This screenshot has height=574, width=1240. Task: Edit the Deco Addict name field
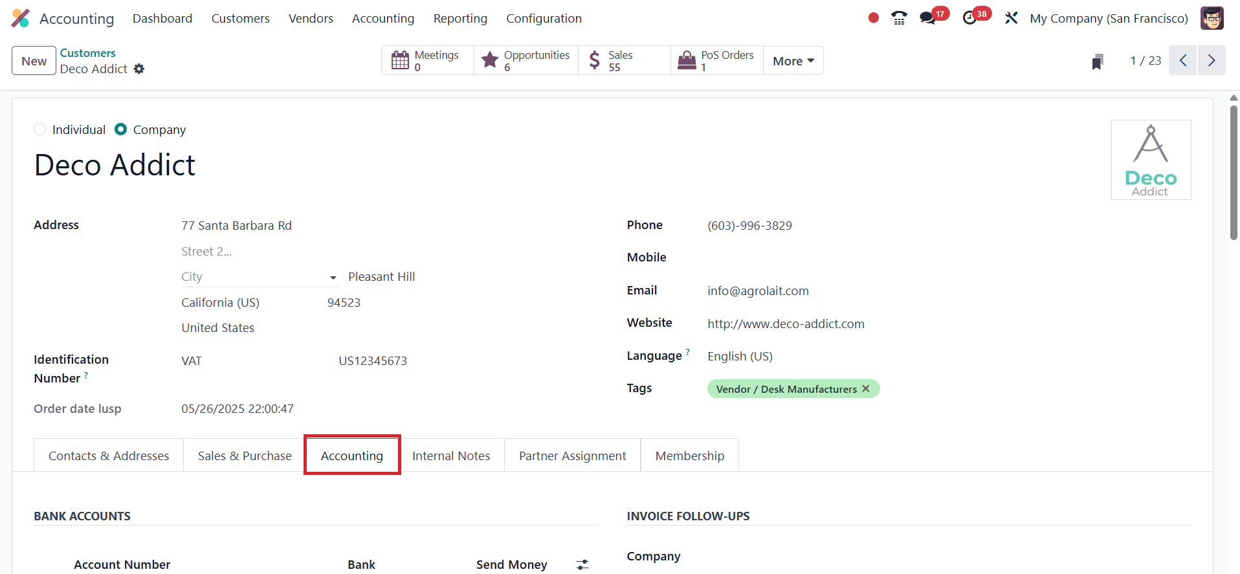(115, 165)
